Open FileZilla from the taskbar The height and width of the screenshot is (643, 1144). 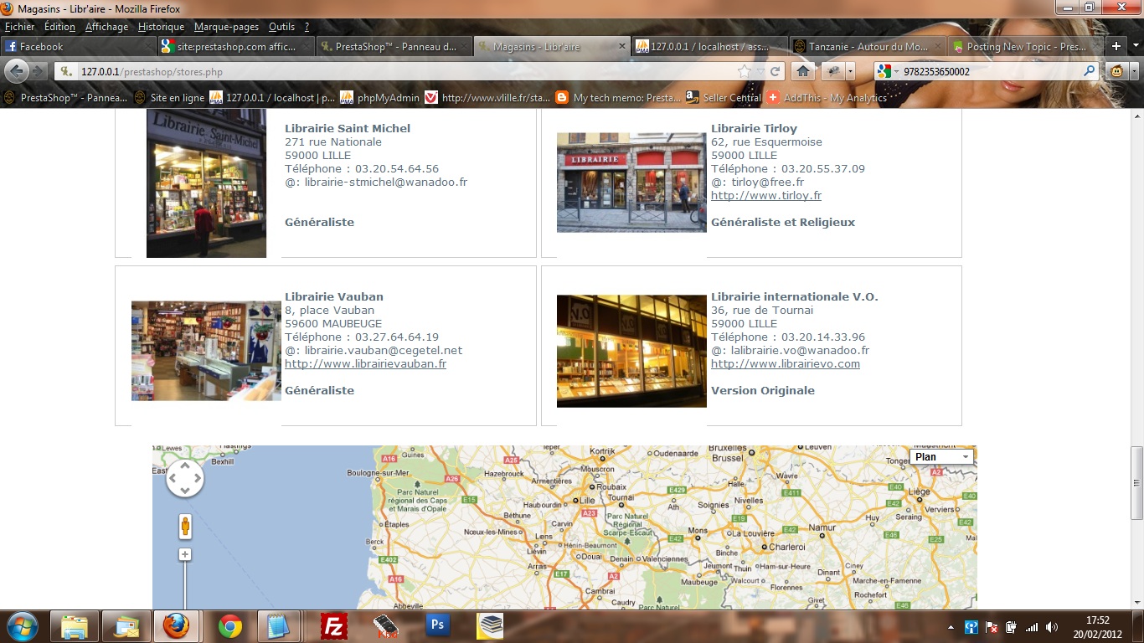tap(334, 626)
